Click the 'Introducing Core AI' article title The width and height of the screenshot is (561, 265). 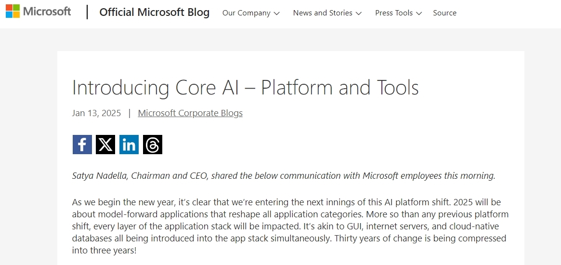click(x=245, y=88)
